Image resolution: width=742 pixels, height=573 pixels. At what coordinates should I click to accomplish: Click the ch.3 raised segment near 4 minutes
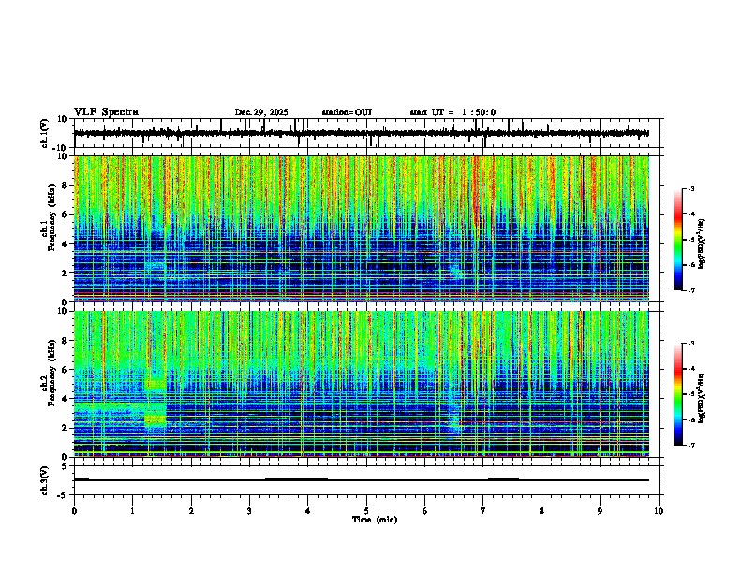click(x=296, y=479)
